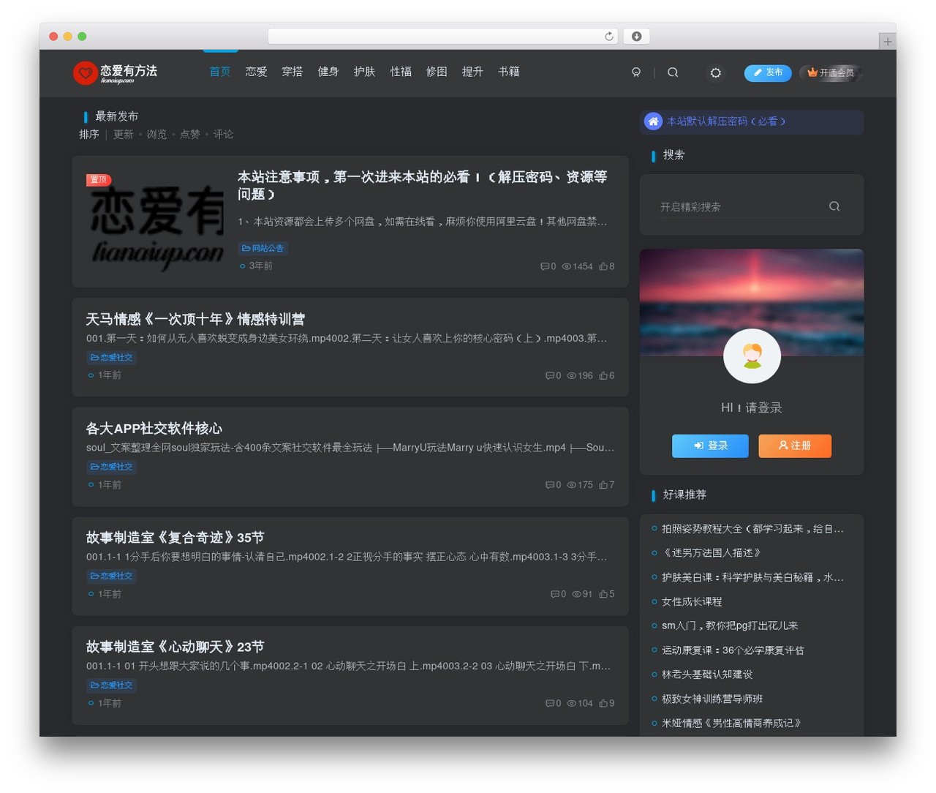Click 恋爱社交 tag under 复合奇迹 post
The image size is (936, 793).
pyautogui.click(x=111, y=576)
